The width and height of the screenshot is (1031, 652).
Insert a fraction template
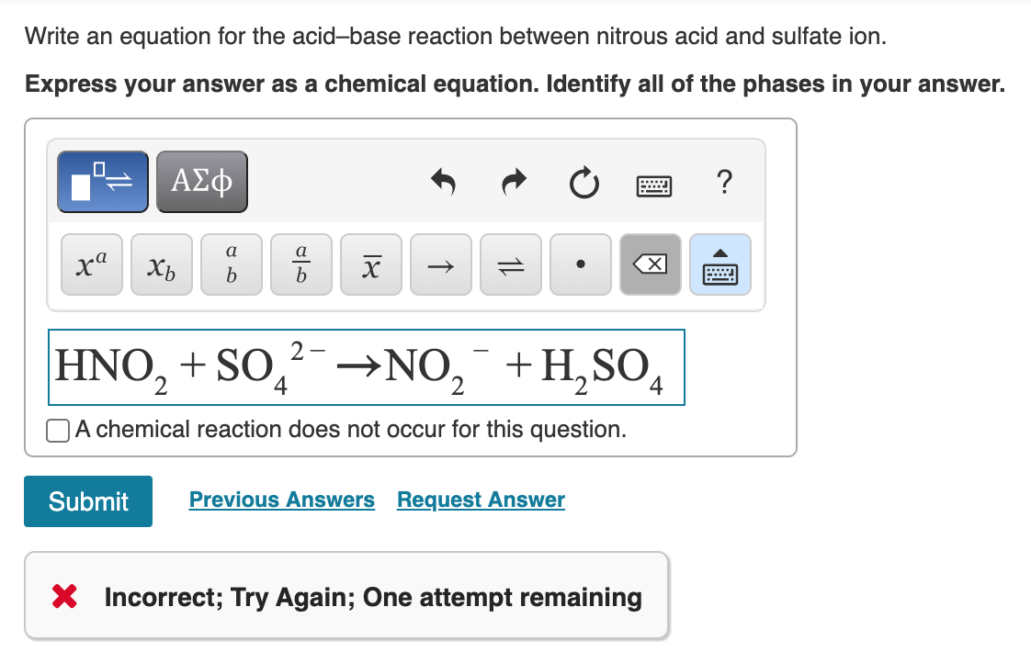(x=301, y=264)
